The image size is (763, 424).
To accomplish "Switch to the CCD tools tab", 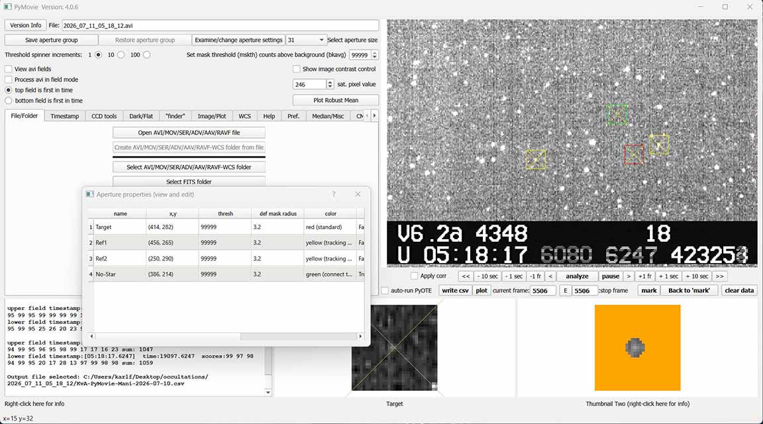I will [x=104, y=117].
